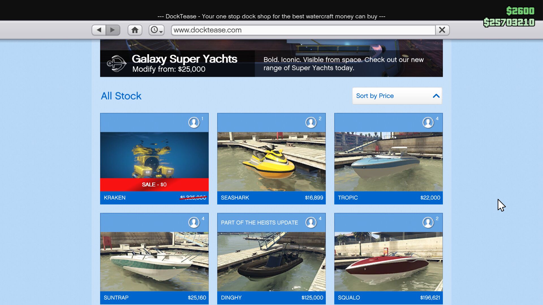The image size is (543, 305).
Task: Click the Seashark passenger seat icon
Action: pyautogui.click(x=311, y=123)
